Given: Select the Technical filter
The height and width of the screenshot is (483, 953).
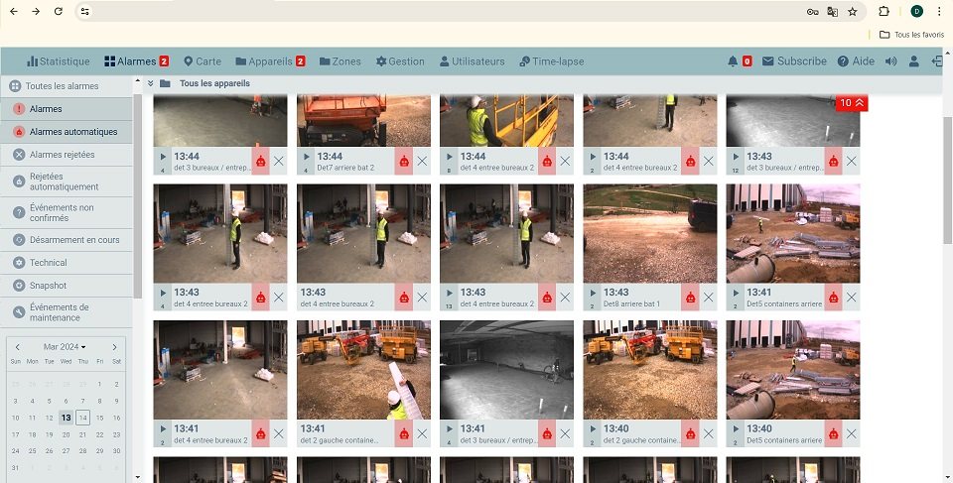Looking at the screenshot, I should coord(67,263).
